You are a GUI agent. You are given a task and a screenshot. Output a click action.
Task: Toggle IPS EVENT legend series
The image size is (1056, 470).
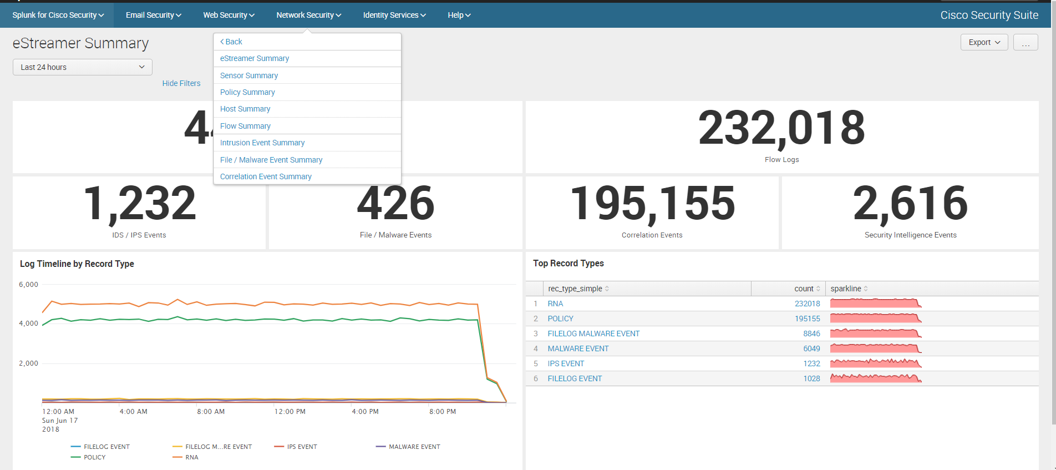tap(296, 447)
